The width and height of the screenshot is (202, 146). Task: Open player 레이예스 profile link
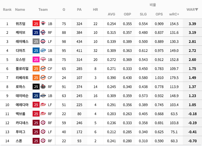(22, 42)
